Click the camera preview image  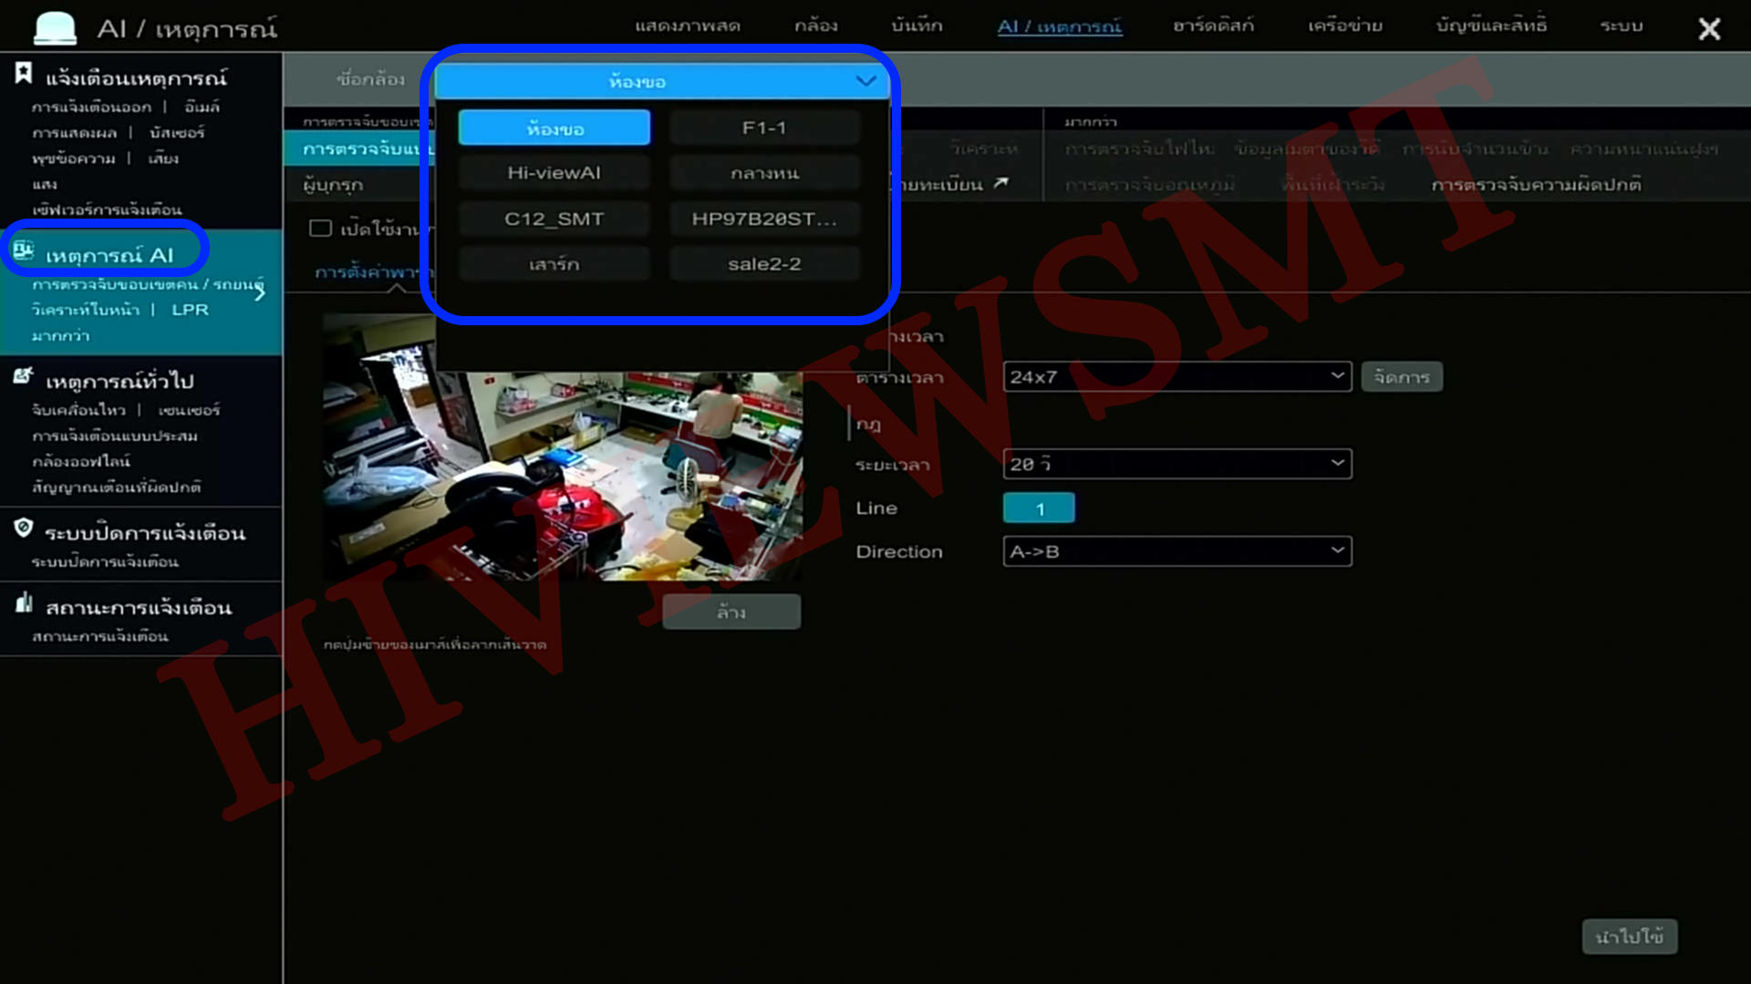tap(562, 474)
